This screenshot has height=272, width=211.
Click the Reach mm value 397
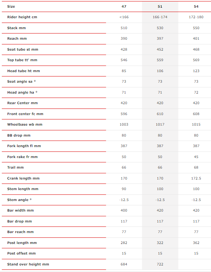pyautogui.click(x=160, y=39)
